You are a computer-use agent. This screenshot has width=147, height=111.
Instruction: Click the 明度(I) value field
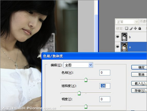tap(105, 99)
